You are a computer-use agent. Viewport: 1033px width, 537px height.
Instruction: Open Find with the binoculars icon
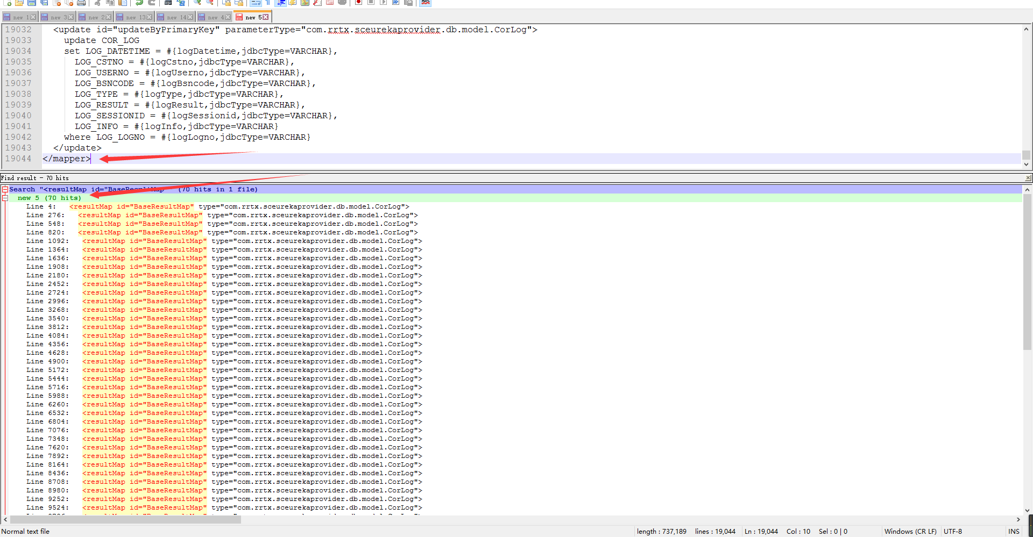pyautogui.click(x=168, y=3)
